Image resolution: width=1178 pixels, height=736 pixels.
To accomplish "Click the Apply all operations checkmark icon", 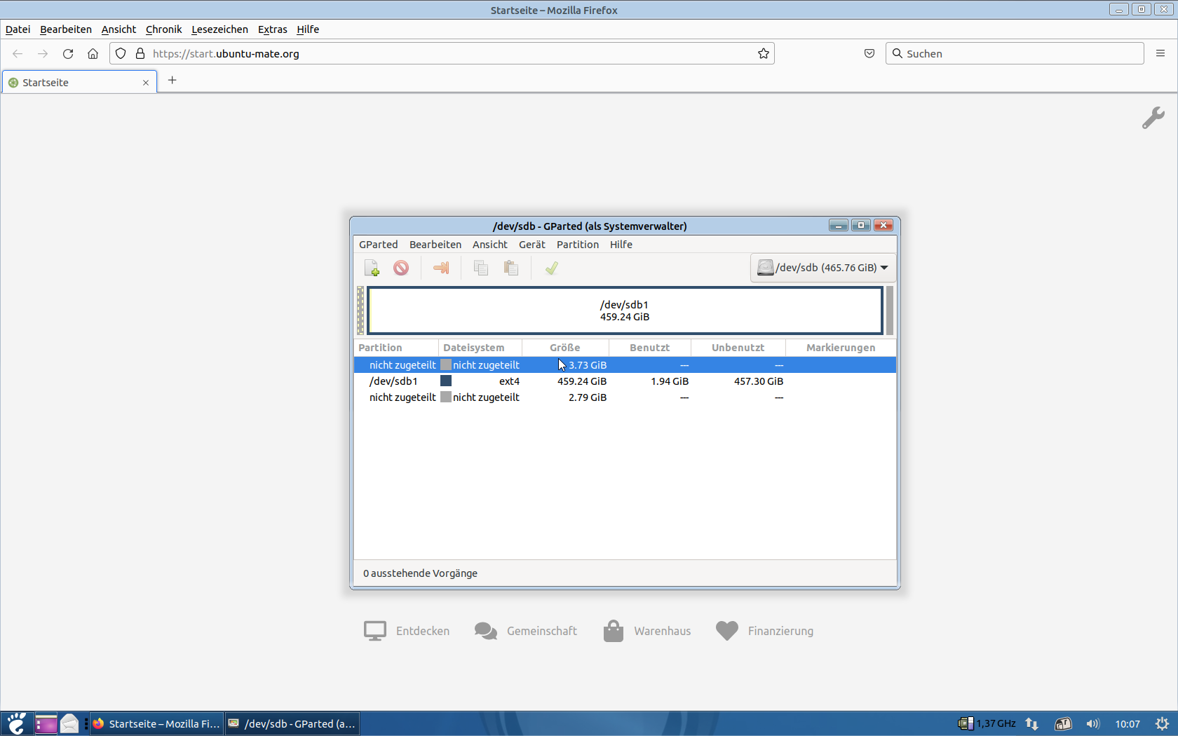I will click(551, 268).
